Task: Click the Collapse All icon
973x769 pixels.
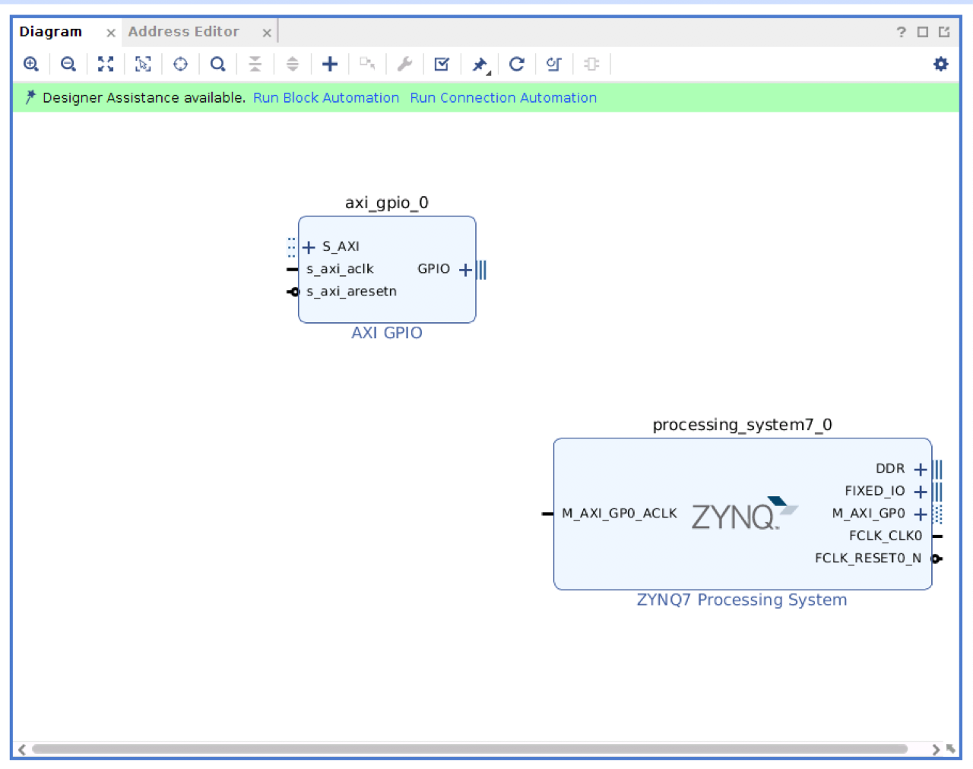Action: (255, 64)
